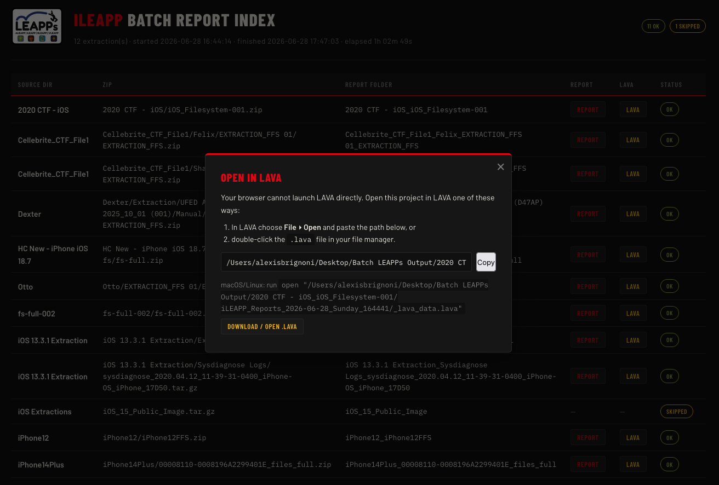Image resolution: width=719 pixels, height=485 pixels.
Task: Open REPORT for iPhone12 row
Action: pyautogui.click(x=587, y=437)
